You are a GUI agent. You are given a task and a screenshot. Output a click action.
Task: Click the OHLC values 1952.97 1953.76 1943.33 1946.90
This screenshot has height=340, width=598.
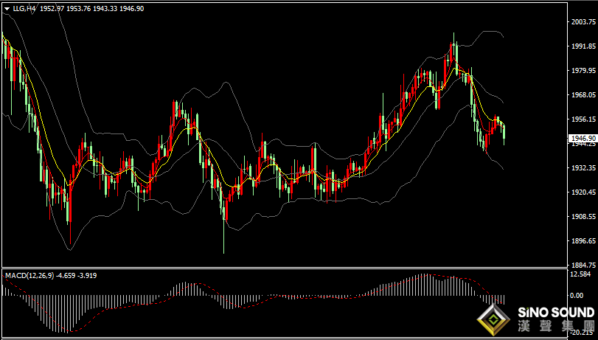coord(92,8)
